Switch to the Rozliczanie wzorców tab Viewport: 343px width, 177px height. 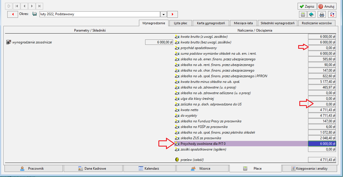317,23
